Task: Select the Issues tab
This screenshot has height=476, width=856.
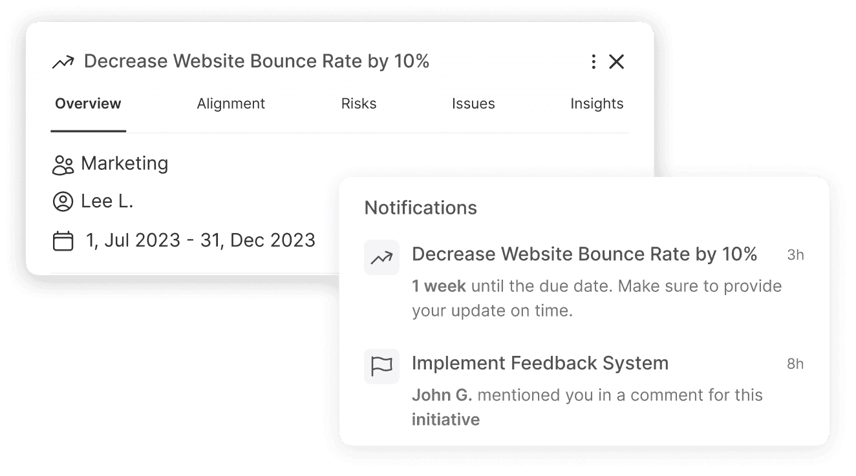Action: [473, 103]
